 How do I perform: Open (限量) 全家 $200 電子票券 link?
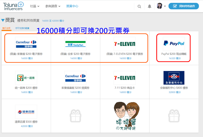tap(75, 54)
